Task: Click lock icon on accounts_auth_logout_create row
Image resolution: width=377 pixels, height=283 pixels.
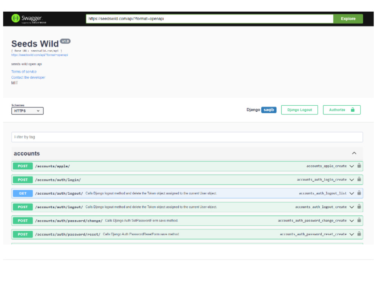Action: tap(359, 206)
